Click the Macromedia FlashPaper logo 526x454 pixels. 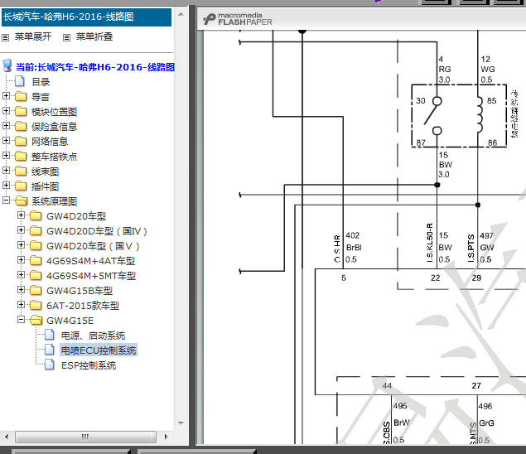pos(238,19)
